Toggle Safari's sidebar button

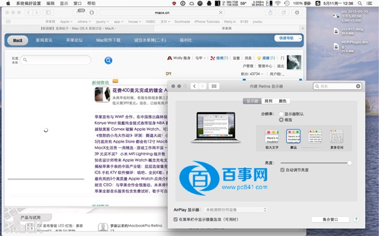48,13
